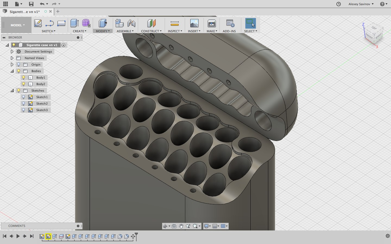Click the Create Sketch icon
Image resolution: width=391 pixels, height=244 pixels.
pyautogui.click(x=38, y=23)
